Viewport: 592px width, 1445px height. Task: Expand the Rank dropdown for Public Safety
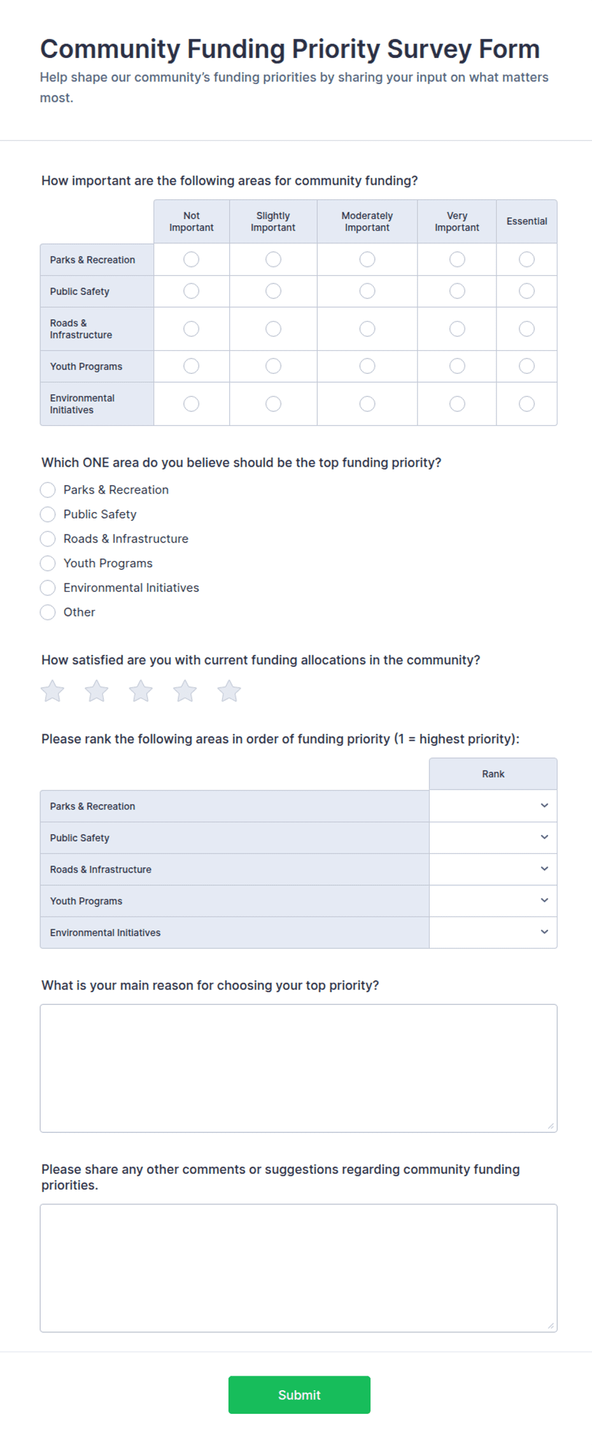[493, 837]
